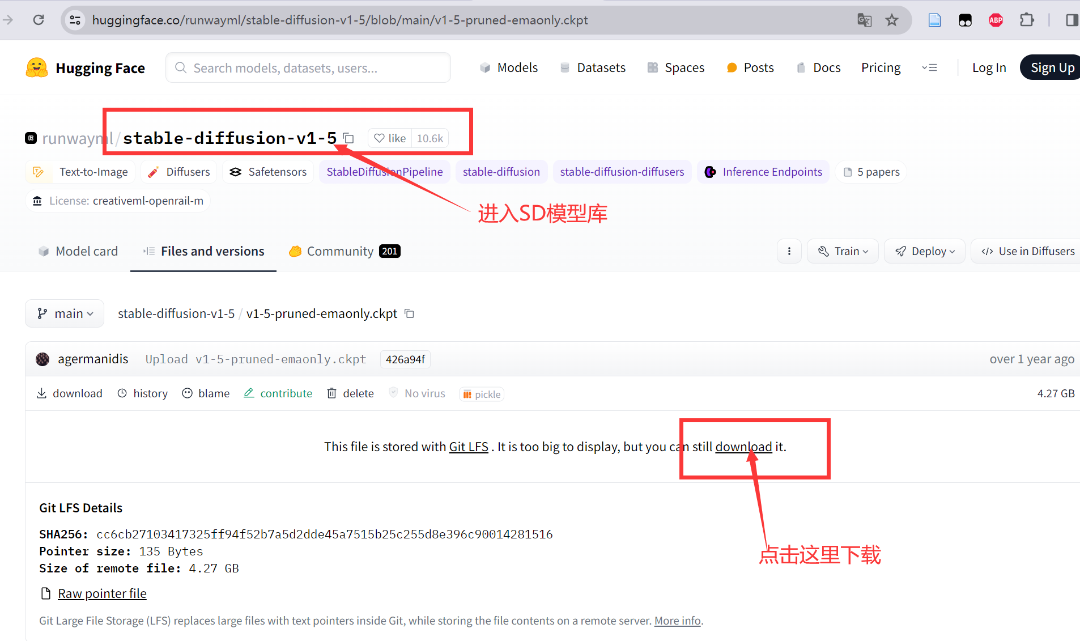The image size is (1080, 641).
Task: Expand the main branch dropdown
Action: tap(65, 313)
